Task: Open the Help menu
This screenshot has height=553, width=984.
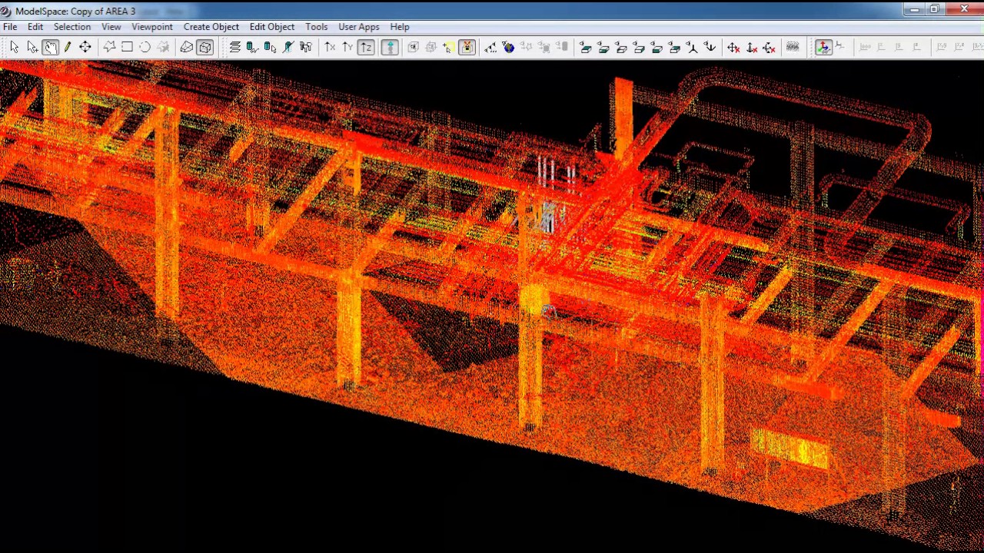Action: (400, 27)
